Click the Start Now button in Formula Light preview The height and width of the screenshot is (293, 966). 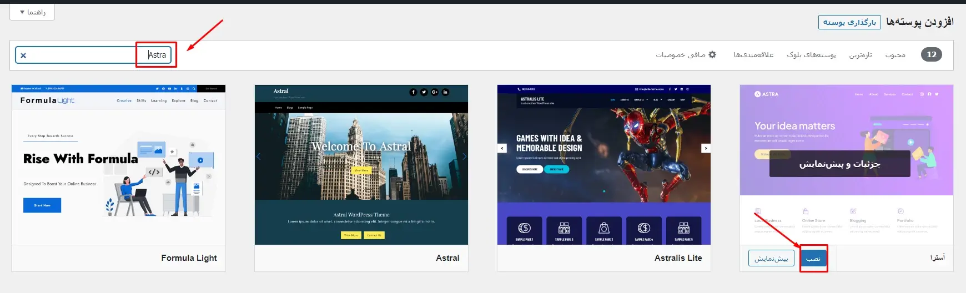point(42,205)
